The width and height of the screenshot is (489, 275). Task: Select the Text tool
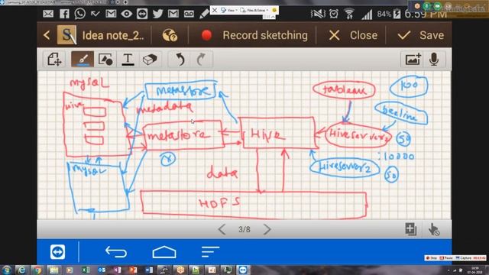click(128, 59)
